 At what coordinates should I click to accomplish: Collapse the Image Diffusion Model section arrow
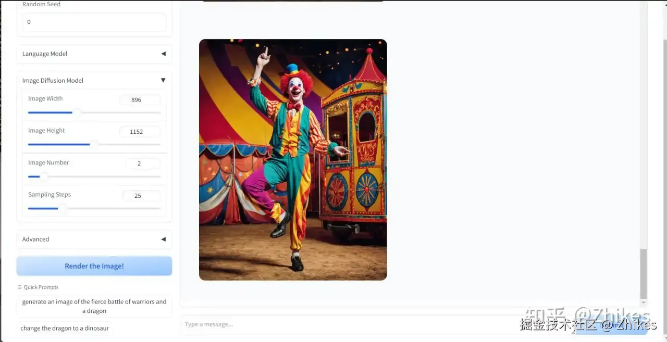[163, 80]
